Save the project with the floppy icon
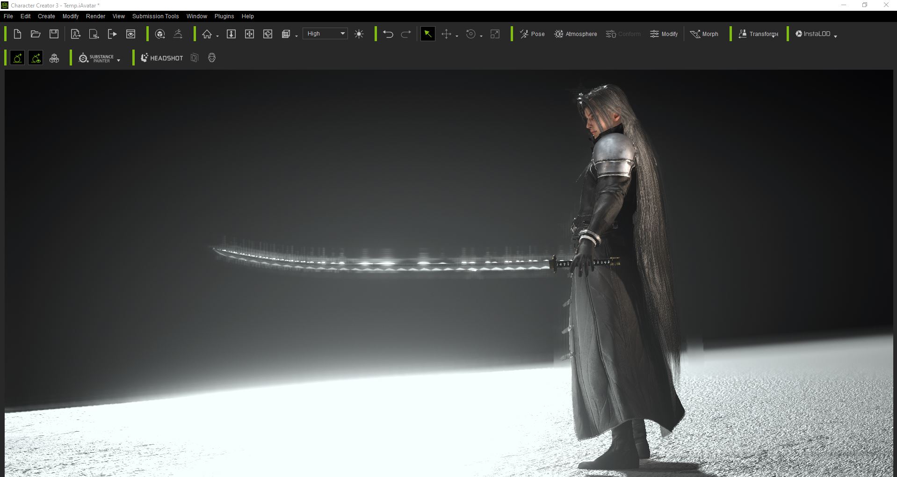Image resolution: width=897 pixels, height=477 pixels. point(54,34)
